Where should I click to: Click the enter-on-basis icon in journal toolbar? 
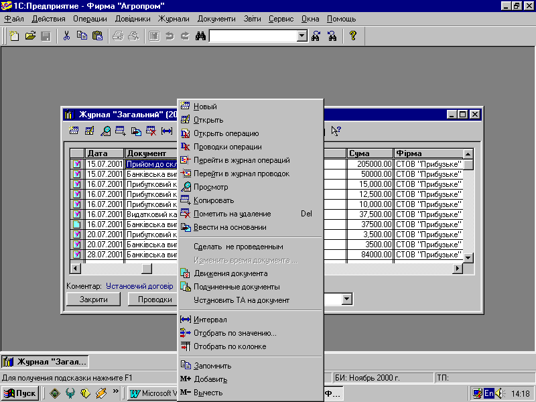[136, 131]
